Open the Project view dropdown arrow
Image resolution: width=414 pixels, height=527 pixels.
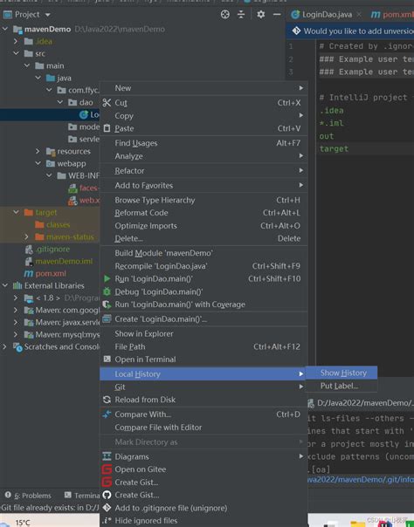click(x=48, y=15)
